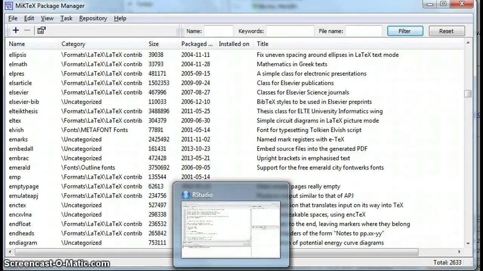Select the elmath package row
This screenshot has width=483, height=271.
click(235, 64)
